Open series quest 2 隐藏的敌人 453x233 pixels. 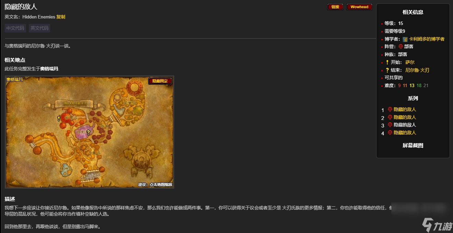[x=405, y=117]
